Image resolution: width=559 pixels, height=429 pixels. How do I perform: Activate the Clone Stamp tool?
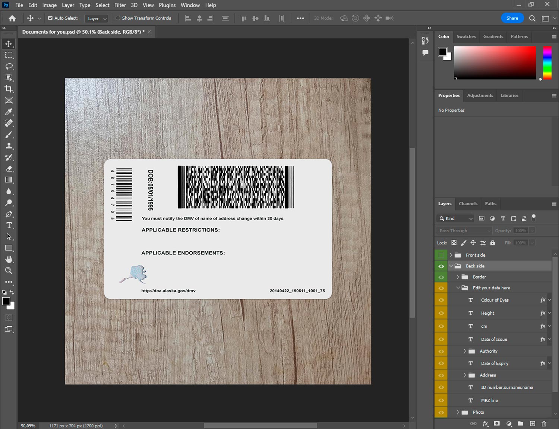[9, 146]
